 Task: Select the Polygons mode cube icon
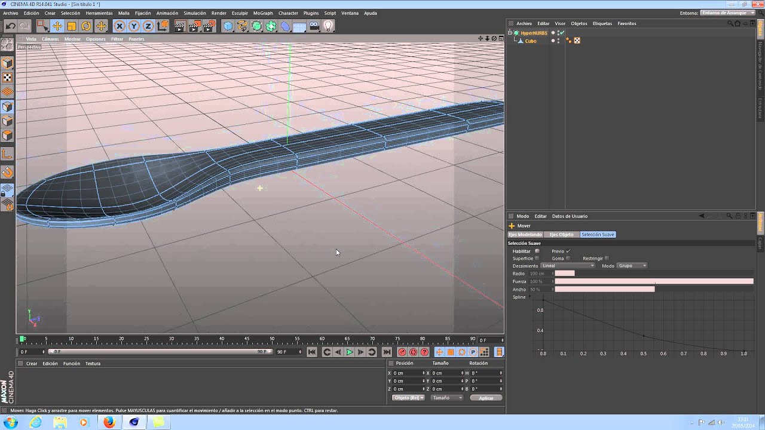point(7,136)
